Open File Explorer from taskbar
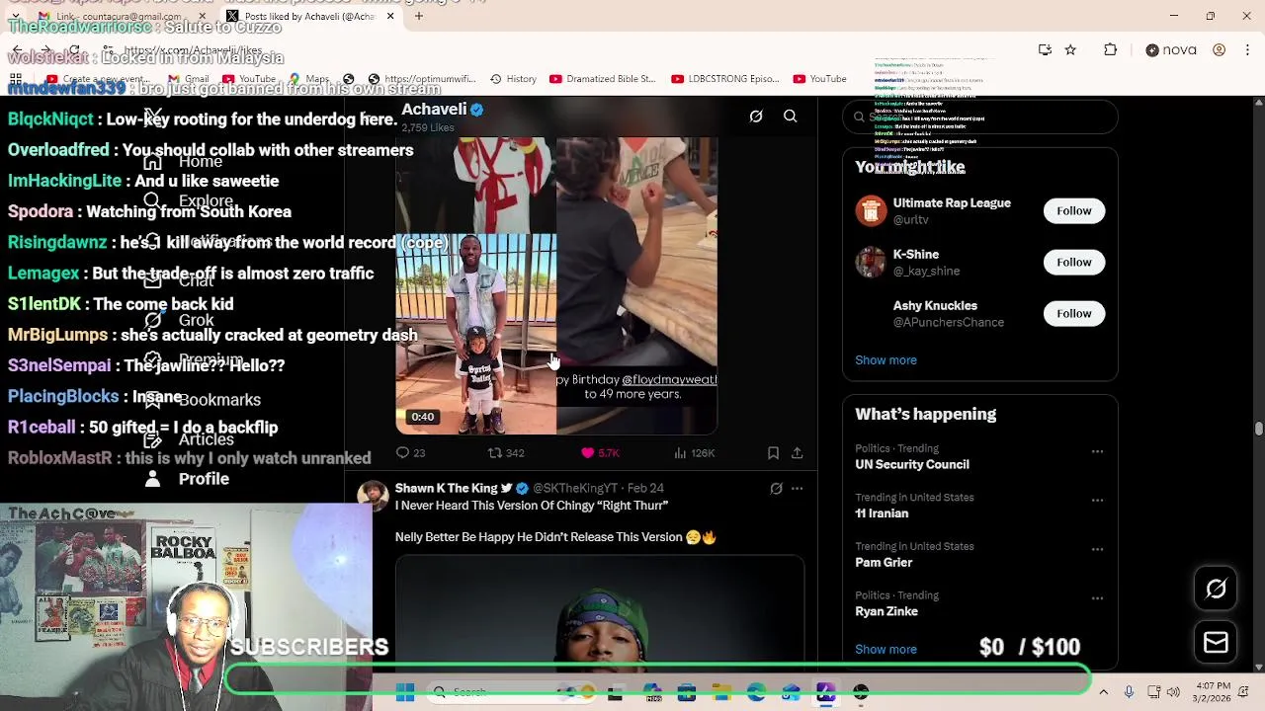 pyautogui.click(x=721, y=693)
